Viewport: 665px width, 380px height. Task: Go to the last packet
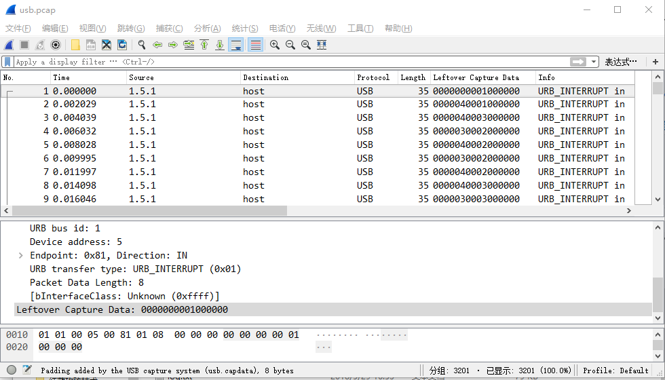click(220, 45)
